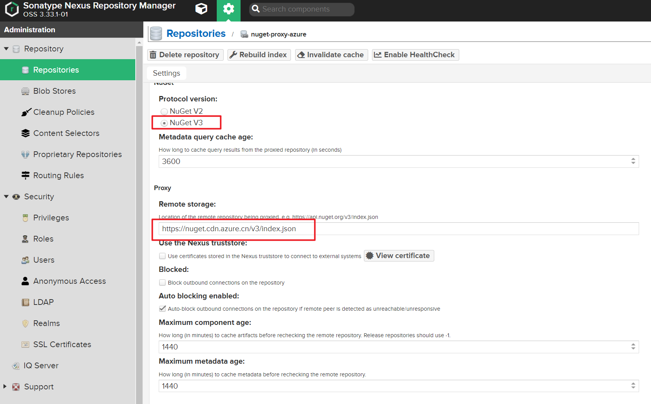Click the Maximum component age input field
Image resolution: width=651 pixels, height=404 pixels.
click(x=399, y=347)
